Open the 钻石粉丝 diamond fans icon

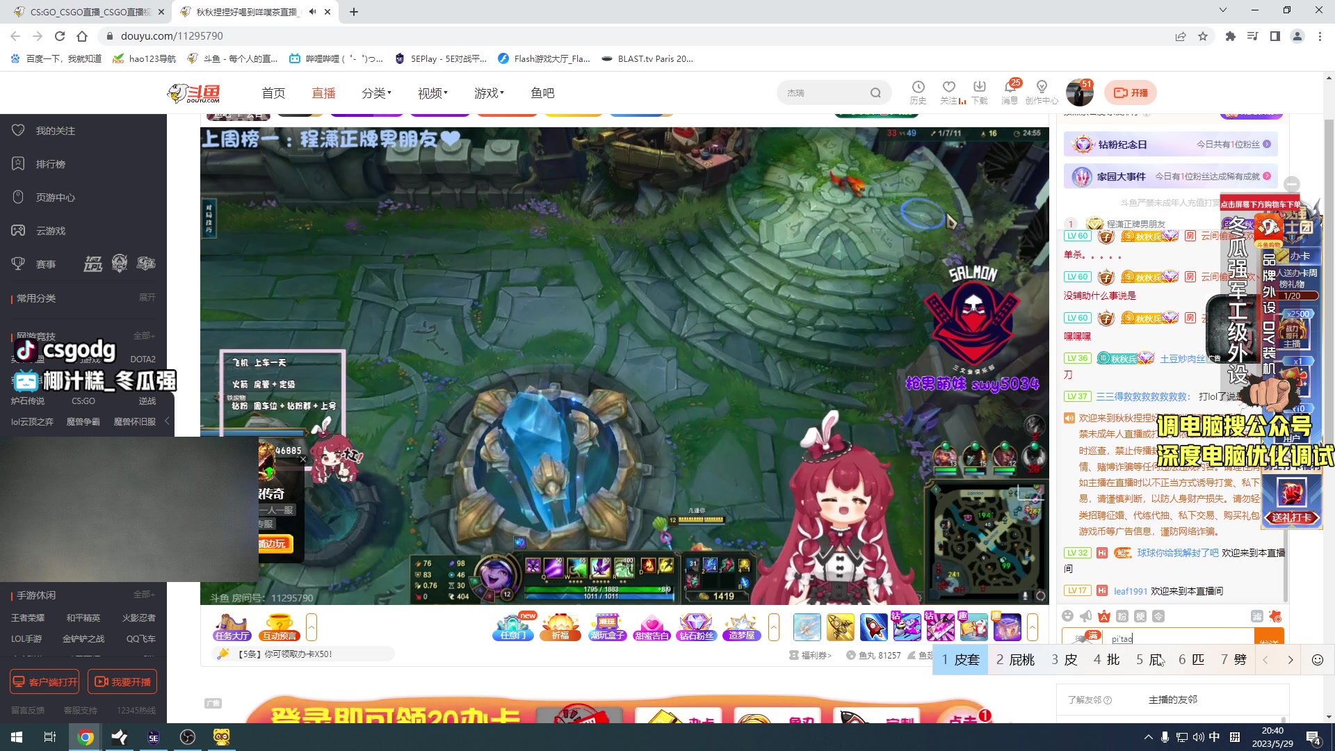696,627
